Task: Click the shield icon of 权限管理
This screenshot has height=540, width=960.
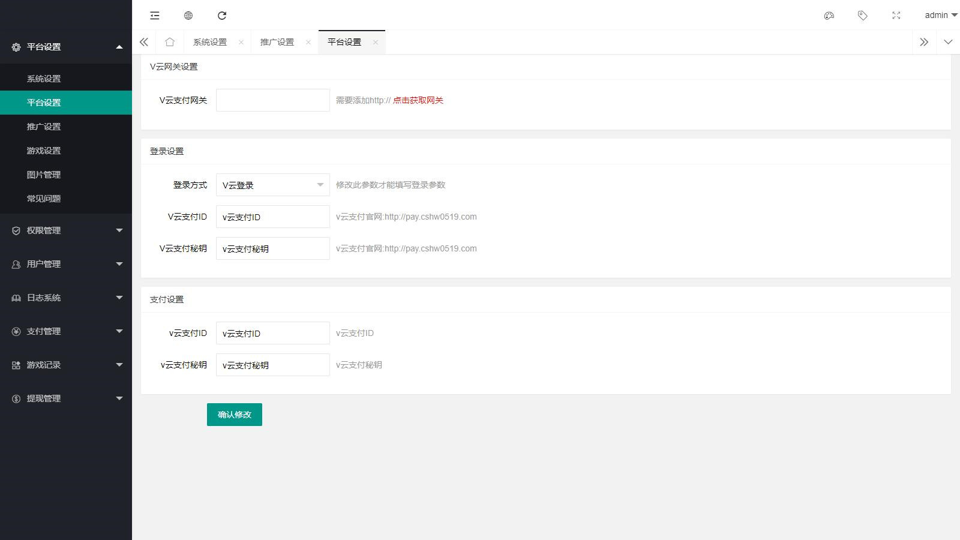Action: [16, 230]
